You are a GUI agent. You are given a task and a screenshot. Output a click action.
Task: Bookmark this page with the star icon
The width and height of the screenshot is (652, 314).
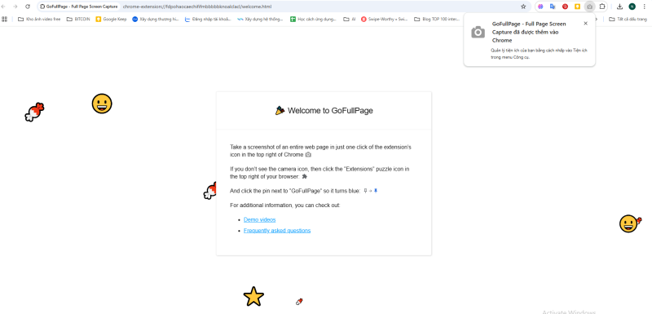click(x=523, y=7)
